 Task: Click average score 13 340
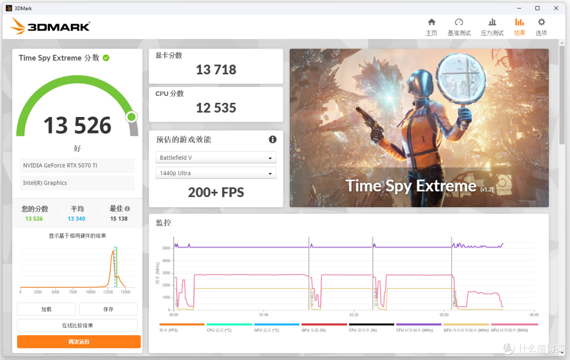coord(77,218)
